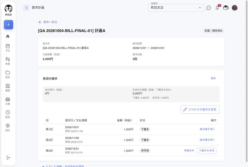248x167 pixels.
Task: Click the customer name 顧客A value
Action: 66,48
